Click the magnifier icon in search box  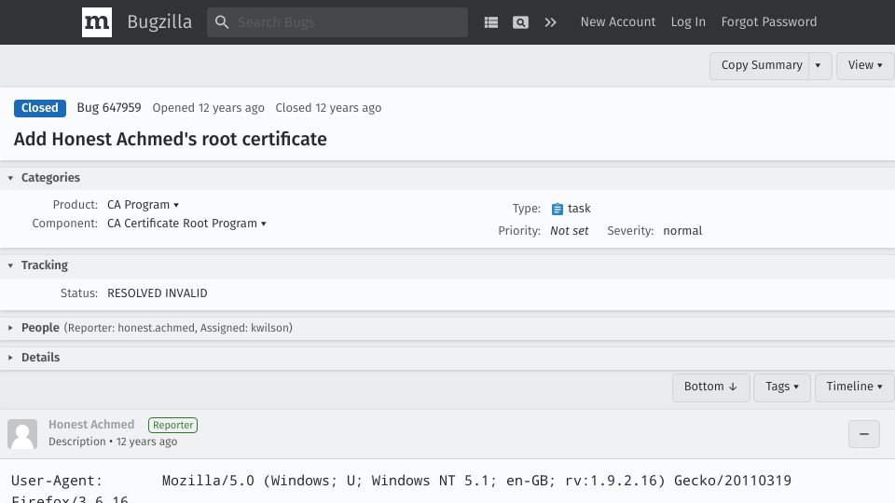222,22
